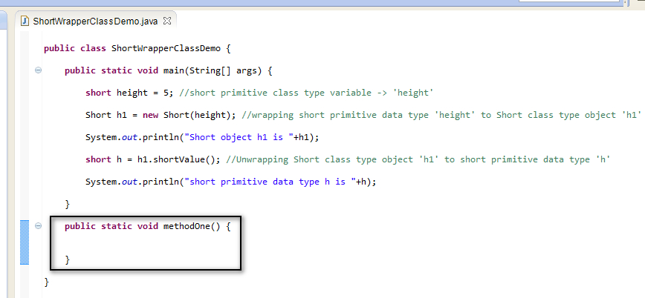Click the println "Short object h1 is" line
The height and width of the screenshot is (298, 645).
click(x=202, y=137)
